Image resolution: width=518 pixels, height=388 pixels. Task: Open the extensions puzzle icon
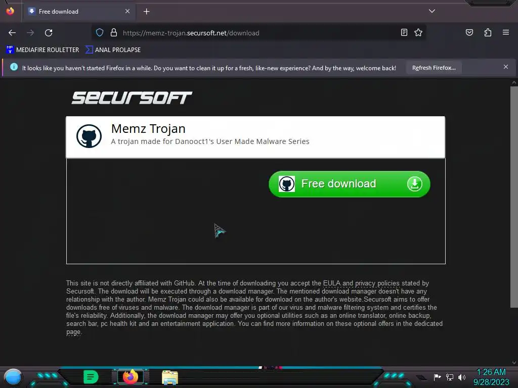point(488,32)
